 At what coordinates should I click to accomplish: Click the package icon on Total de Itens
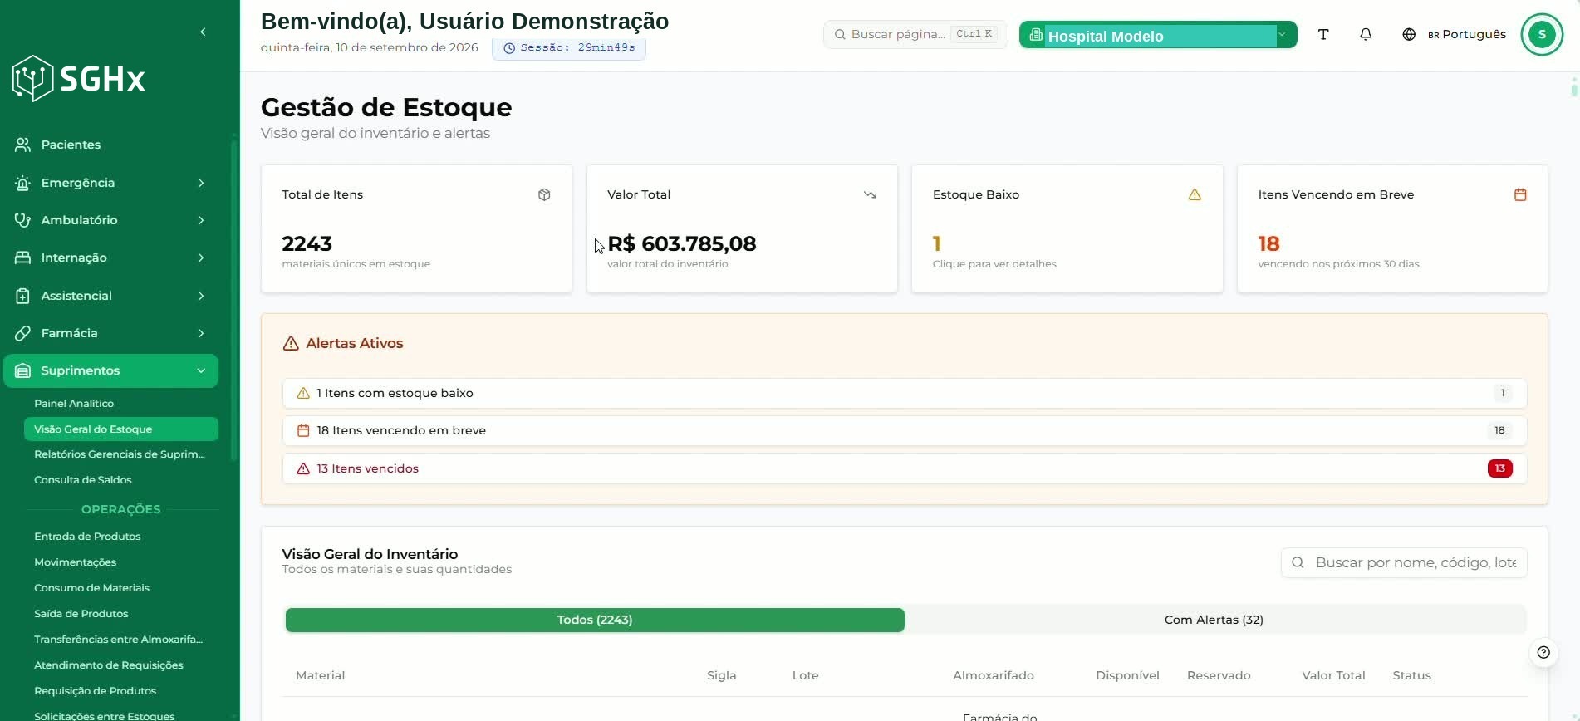tap(544, 194)
